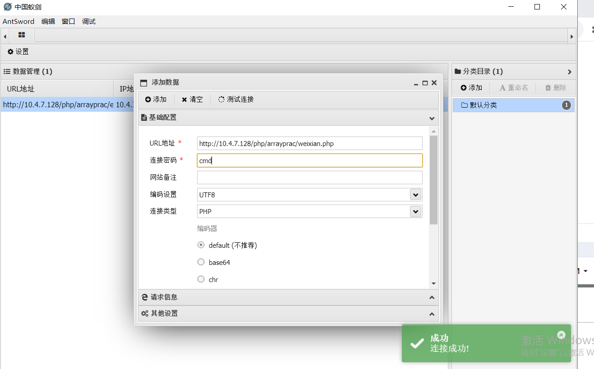Click the 请求信息 section icon
The image size is (594, 369).
(145, 297)
